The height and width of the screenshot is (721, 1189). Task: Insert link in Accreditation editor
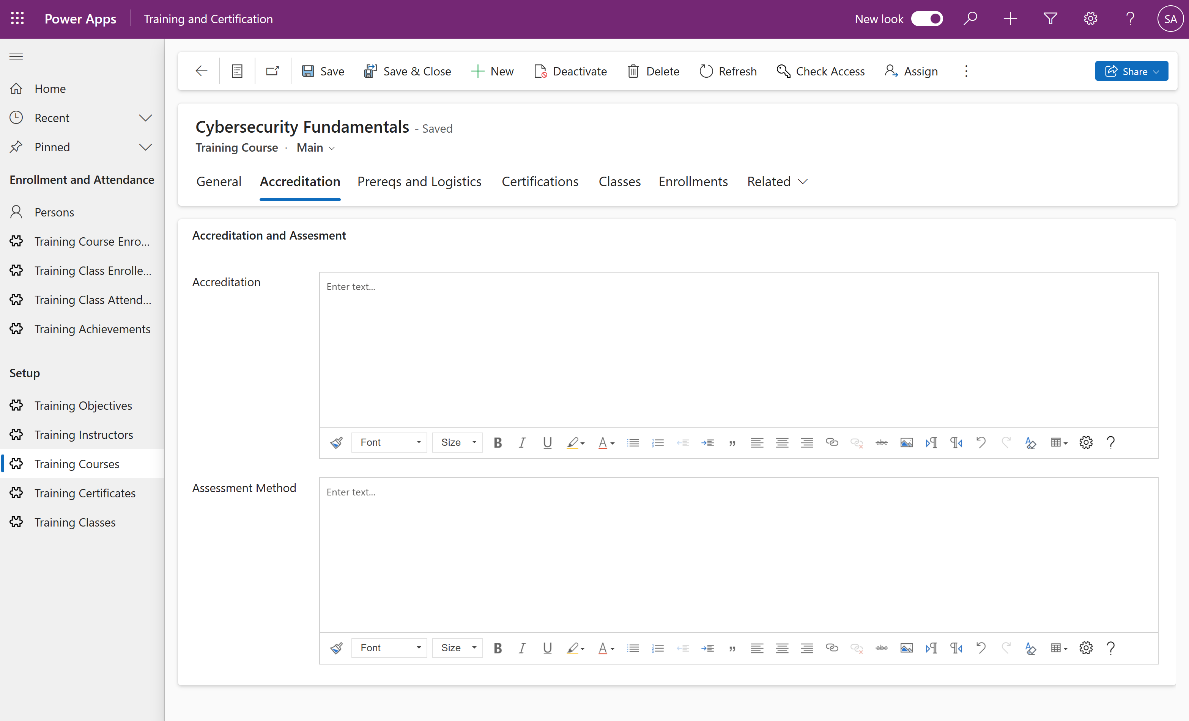point(832,442)
